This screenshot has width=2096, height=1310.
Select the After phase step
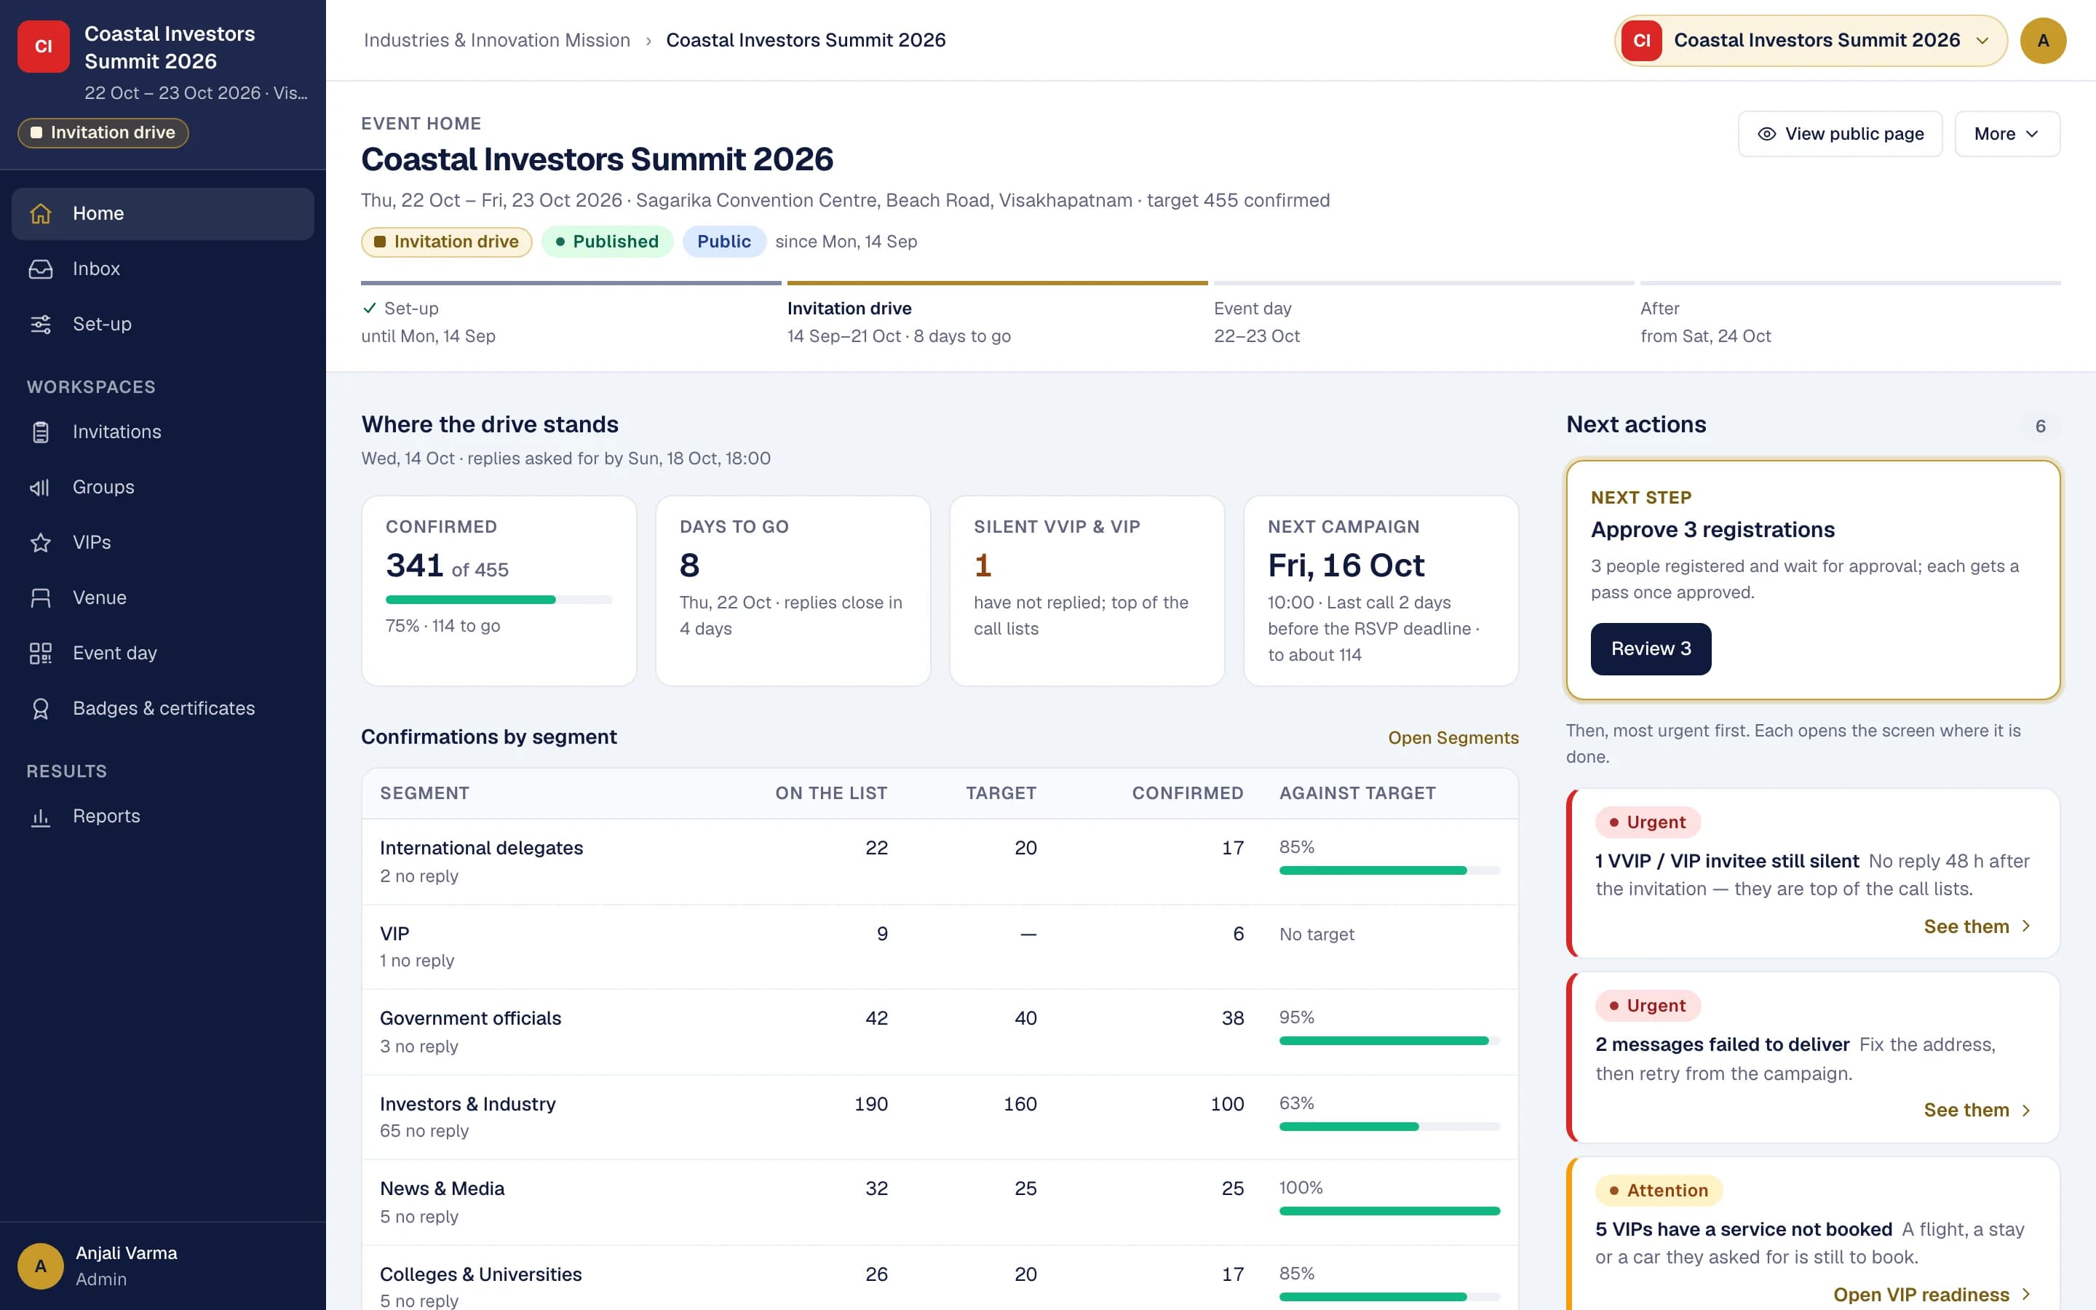point(1850,314)
